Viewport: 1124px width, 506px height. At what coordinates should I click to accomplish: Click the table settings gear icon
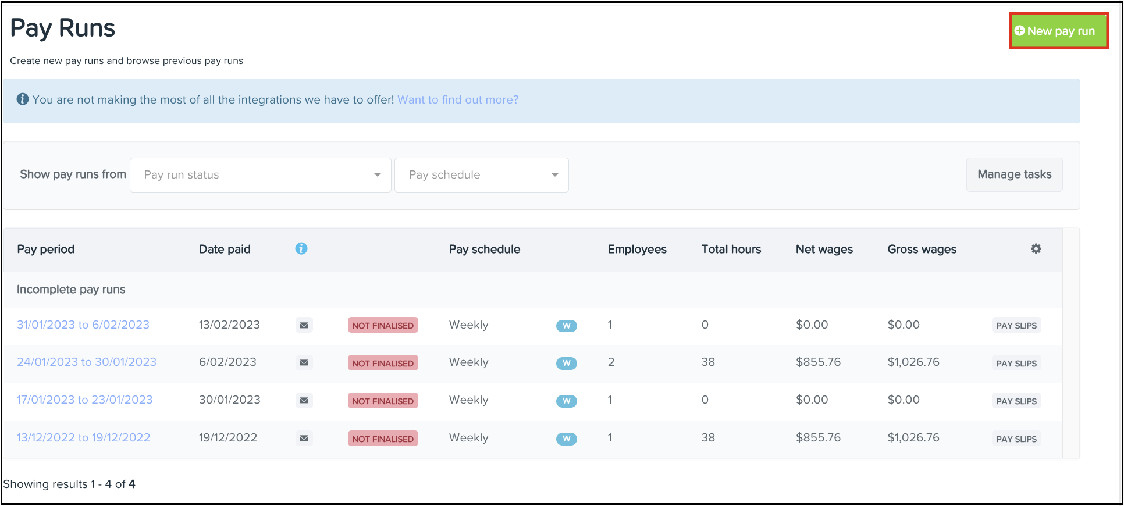tap(1036, 249)
